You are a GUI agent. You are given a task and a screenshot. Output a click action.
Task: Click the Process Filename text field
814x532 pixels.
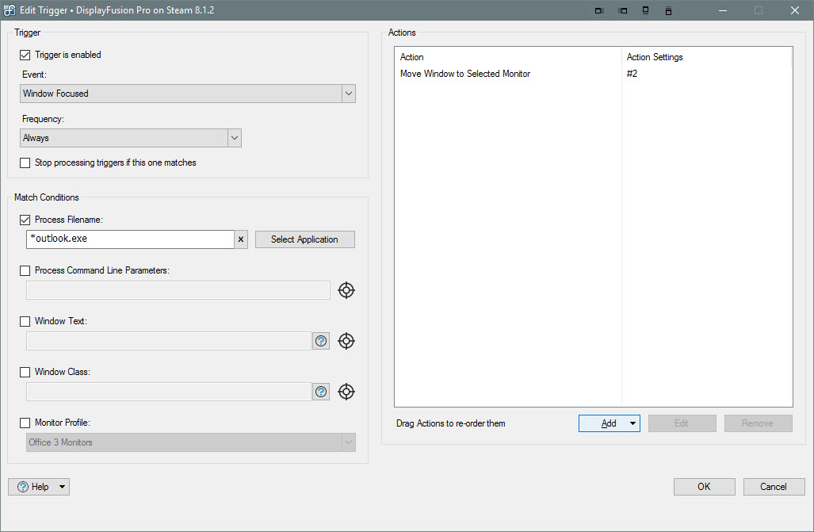pos(130,239)
